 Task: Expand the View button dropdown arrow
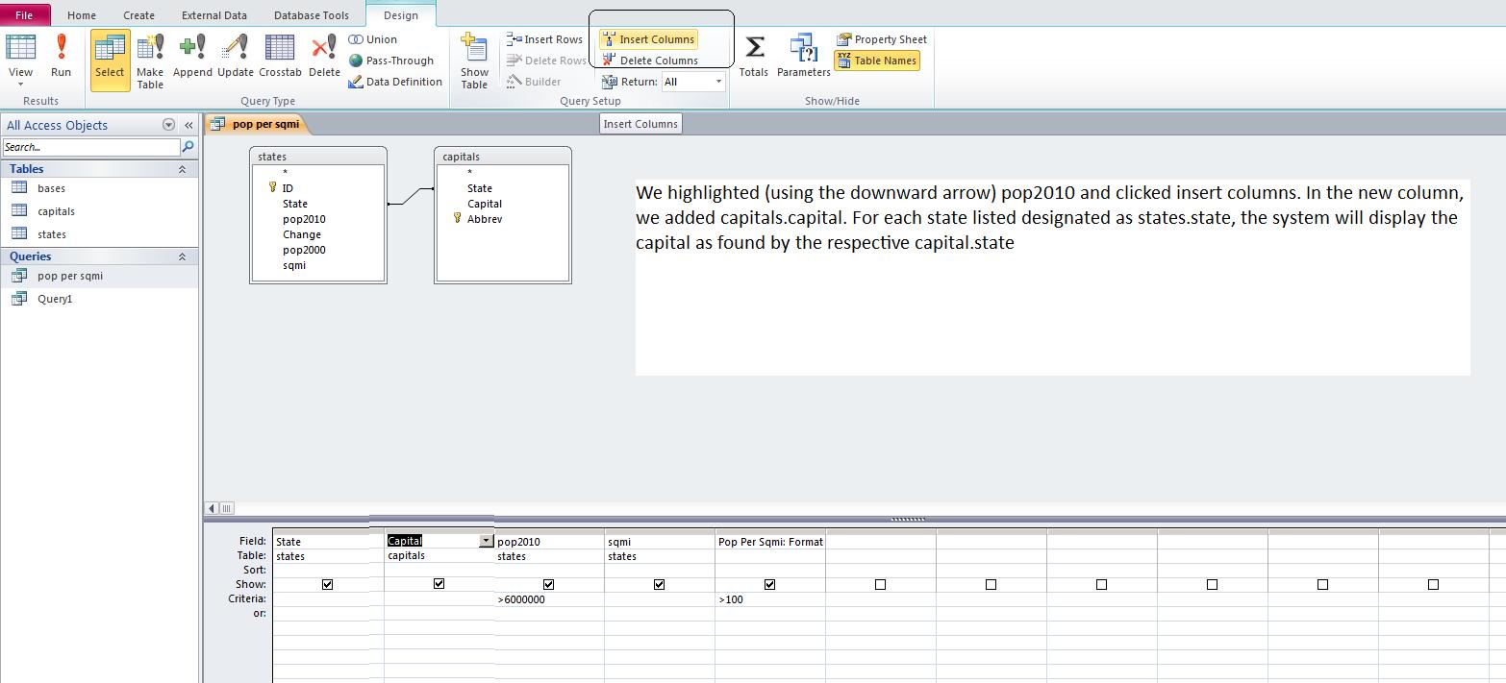[20, 85]
